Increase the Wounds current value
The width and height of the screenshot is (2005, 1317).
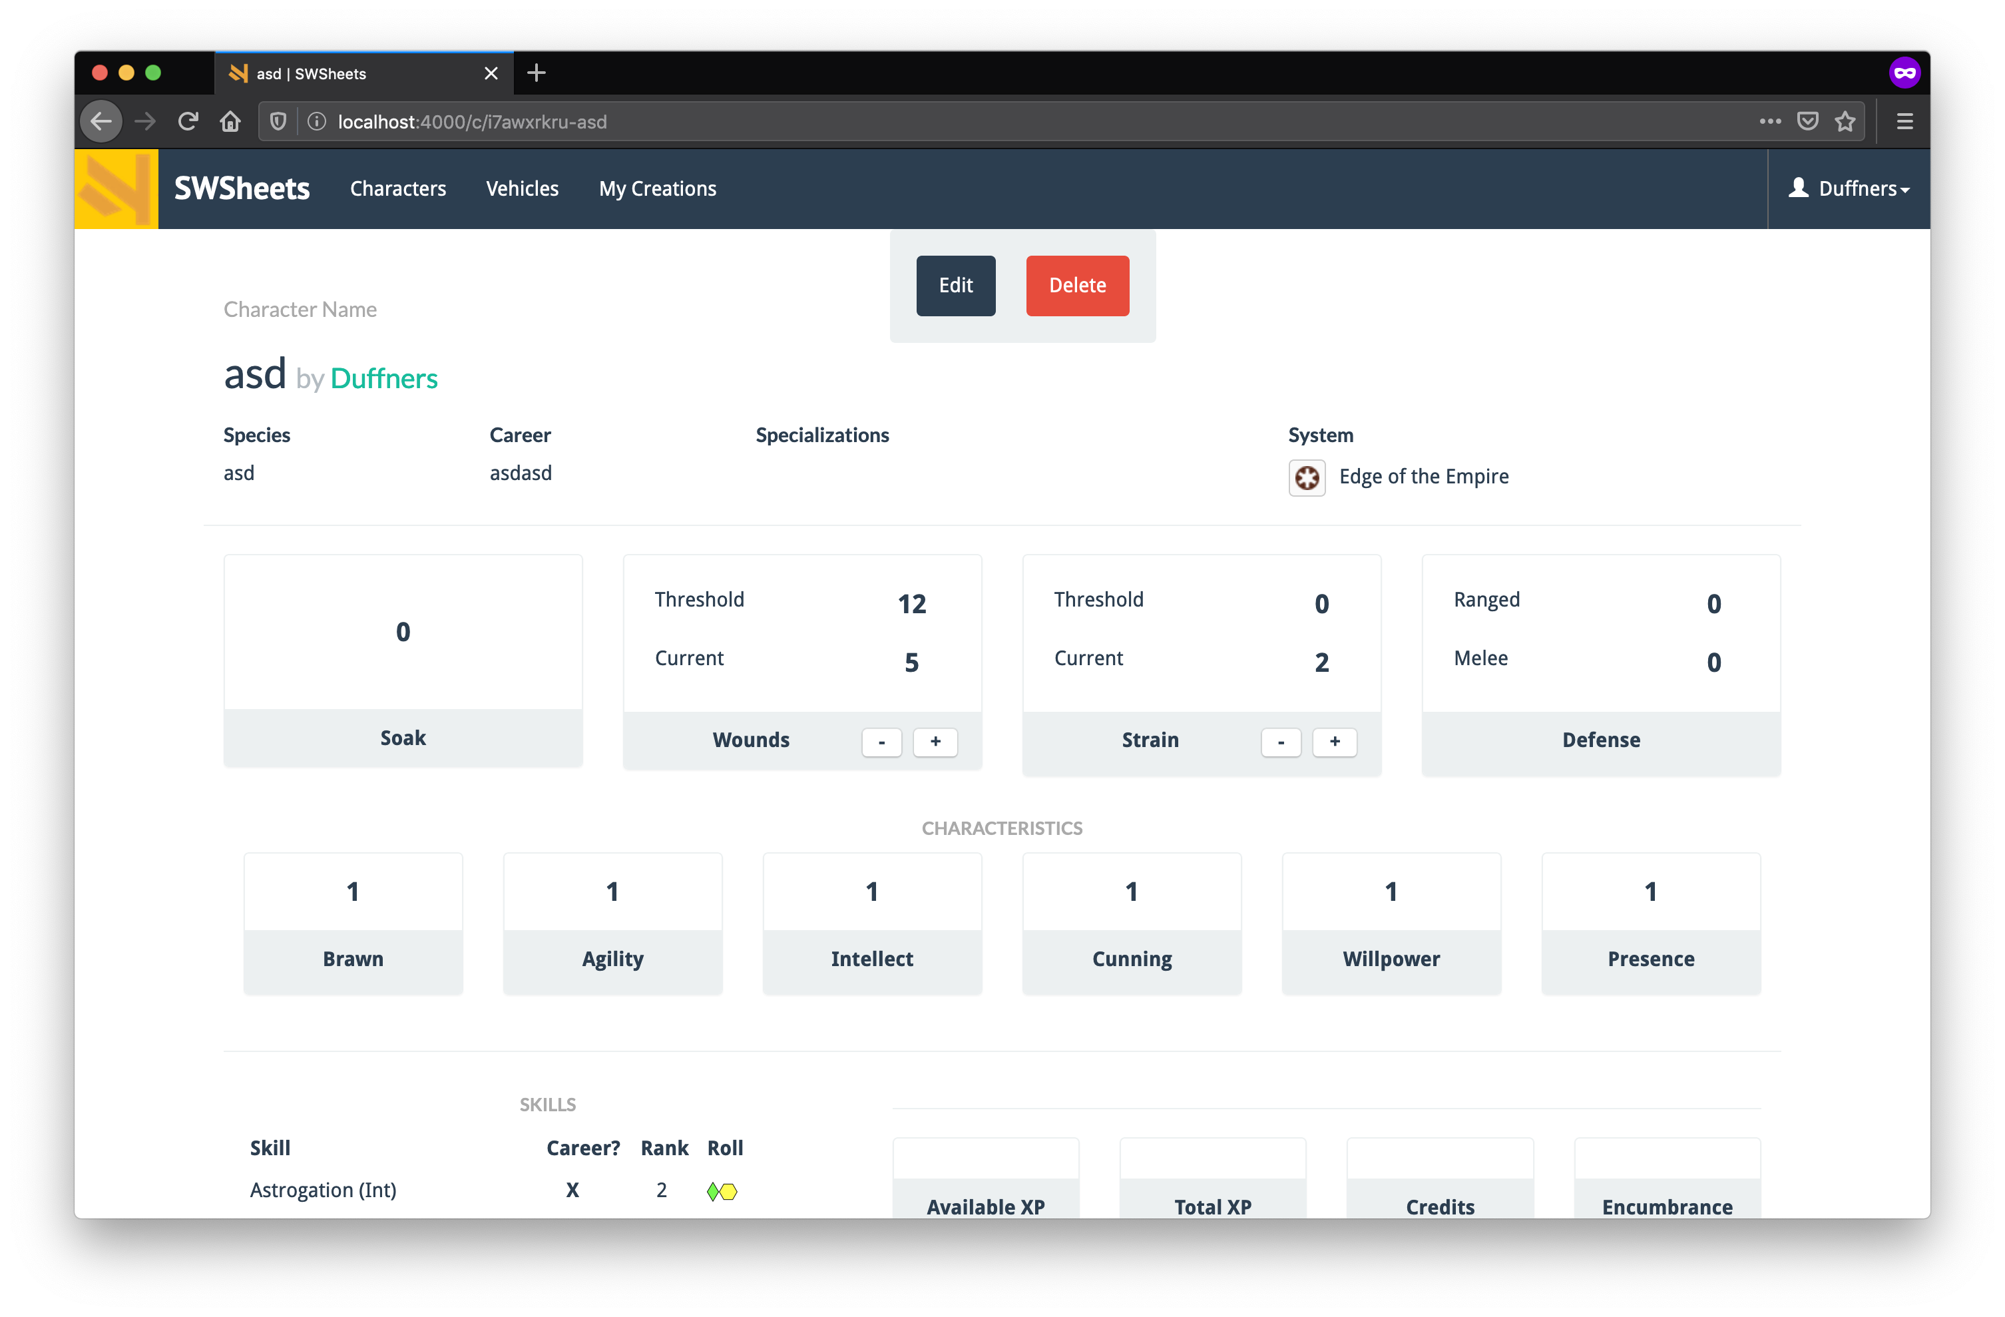click(935, 742)
